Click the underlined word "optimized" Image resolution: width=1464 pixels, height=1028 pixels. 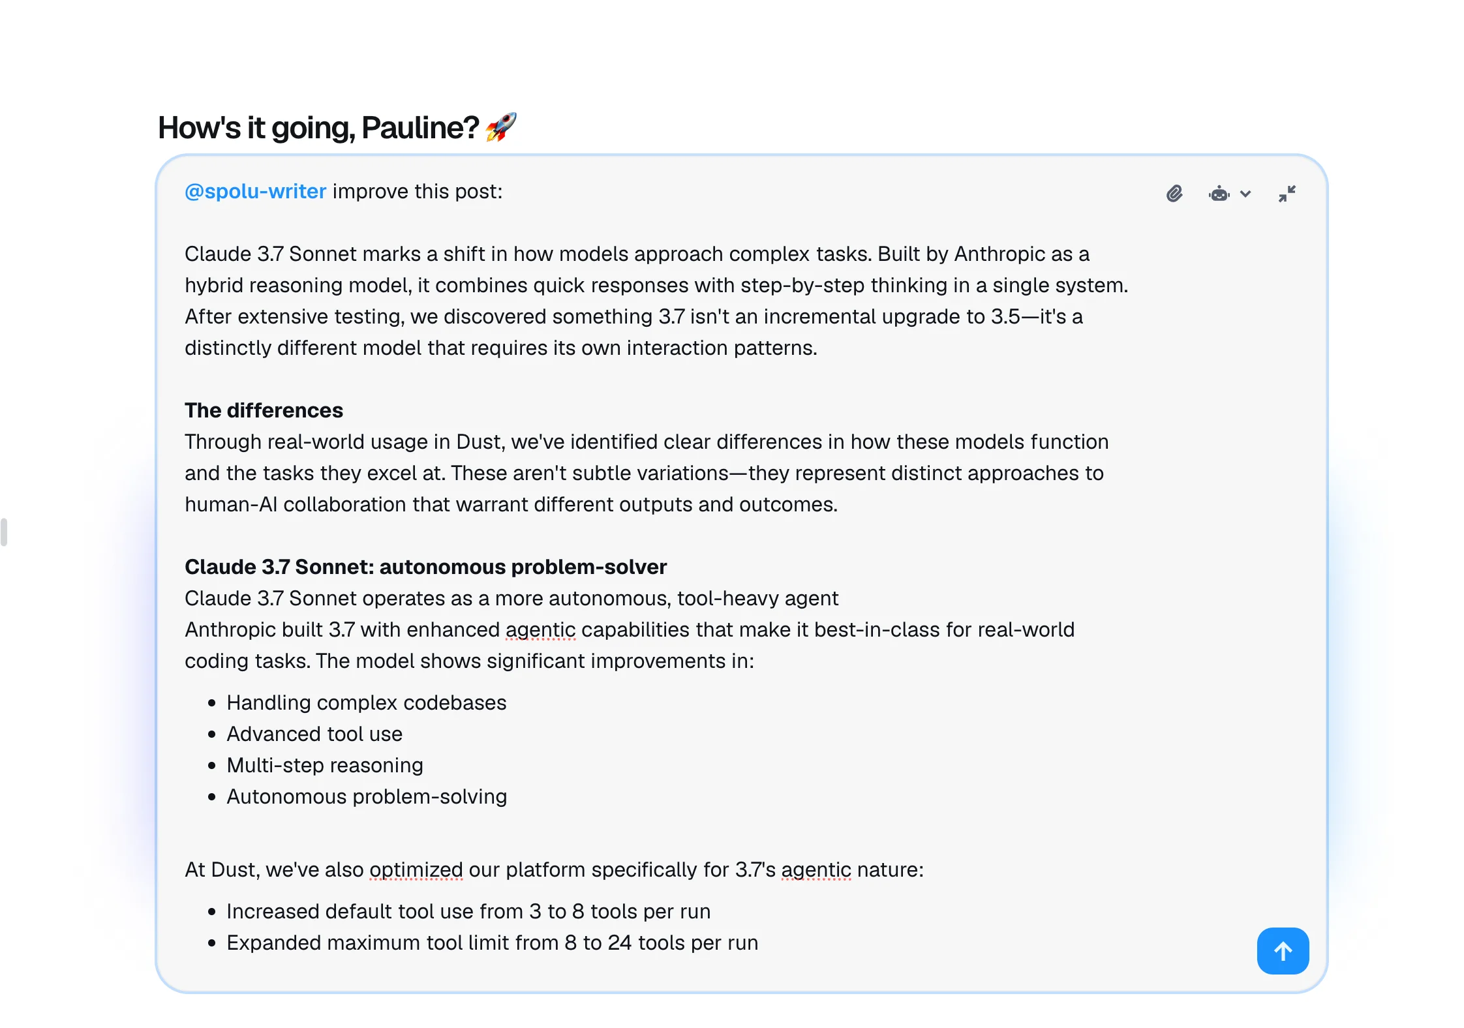tap(416, 869)
